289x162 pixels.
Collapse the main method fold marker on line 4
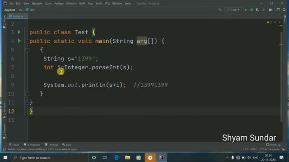pos(27,41)
